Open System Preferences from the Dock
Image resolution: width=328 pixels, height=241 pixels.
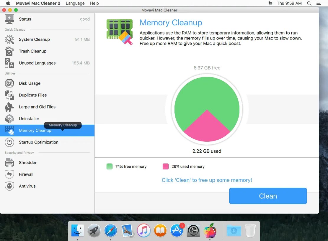193,231
